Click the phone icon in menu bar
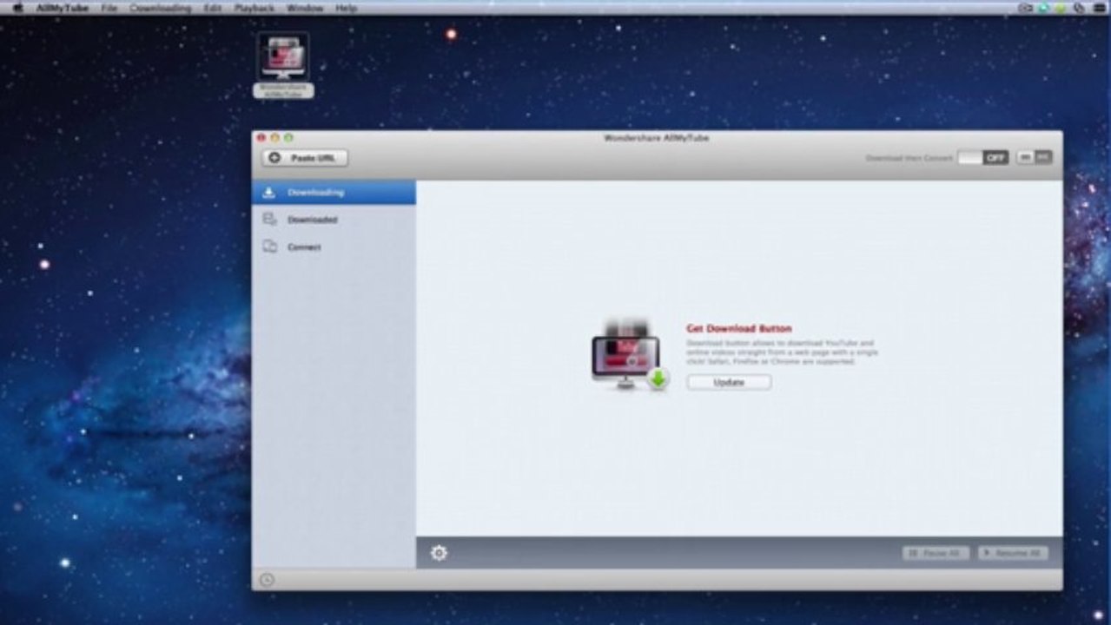The image size is (1111, 625). (x=1079, y=8)
